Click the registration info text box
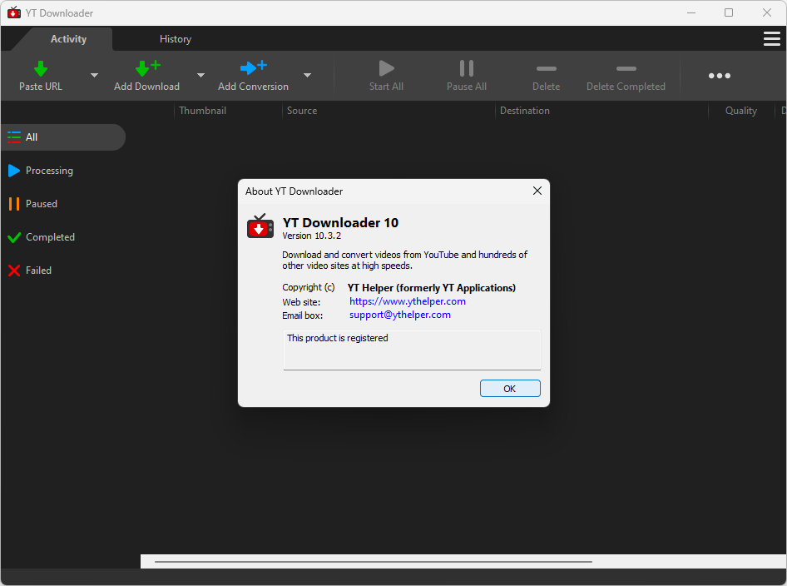The image size is (787, 586). [x=412, y=350]
